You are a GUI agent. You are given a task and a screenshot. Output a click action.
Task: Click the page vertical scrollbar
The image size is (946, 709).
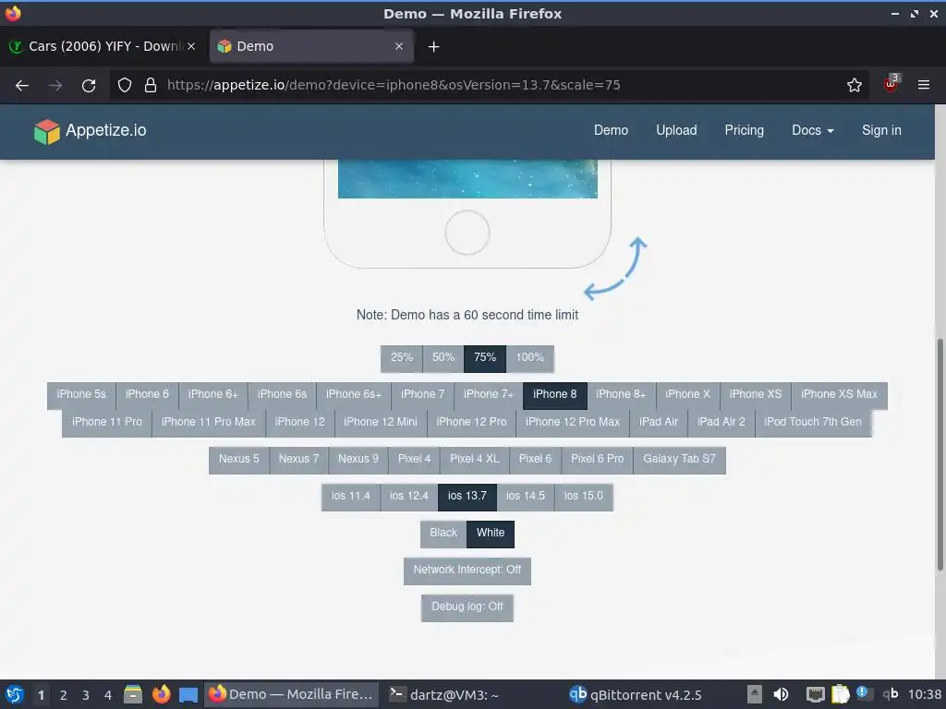(x=940, y=453)
